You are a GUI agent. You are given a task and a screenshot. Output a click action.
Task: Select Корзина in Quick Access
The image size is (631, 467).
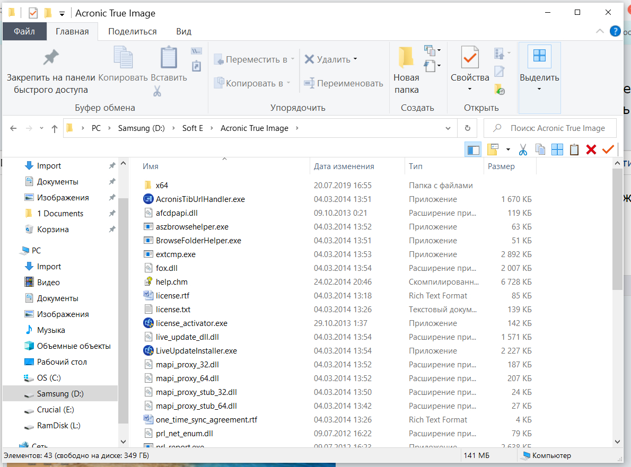(x=52, y=230)
